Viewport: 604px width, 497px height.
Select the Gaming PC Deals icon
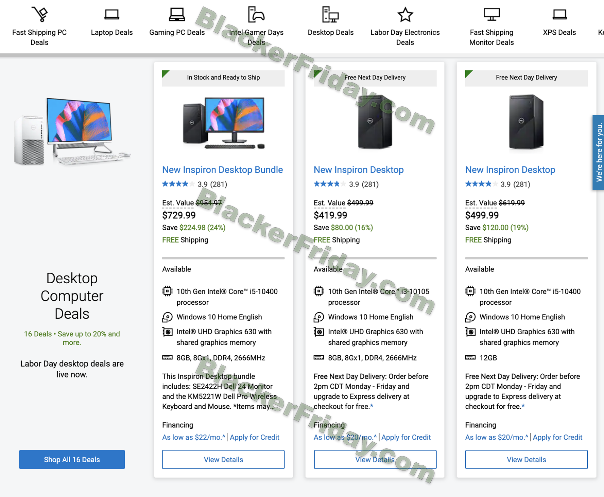(177, 15)
